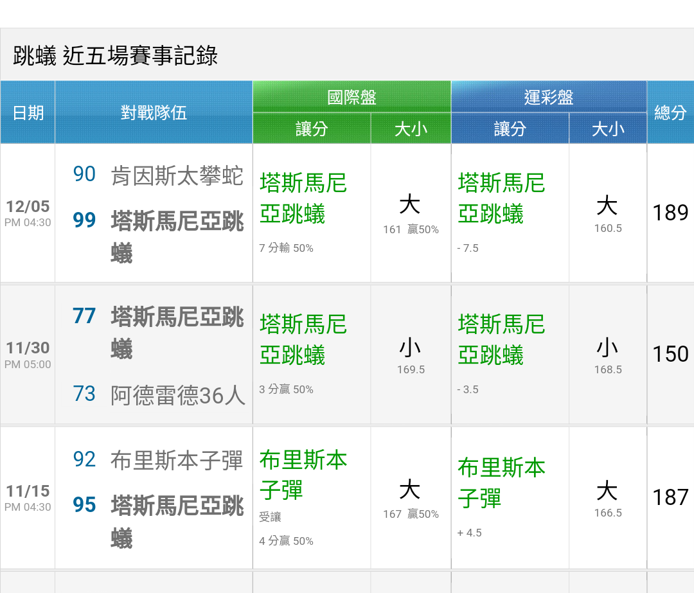
Task: Click the 運彩盤 header
Action: pyautogui.click(x=549, y=97)
